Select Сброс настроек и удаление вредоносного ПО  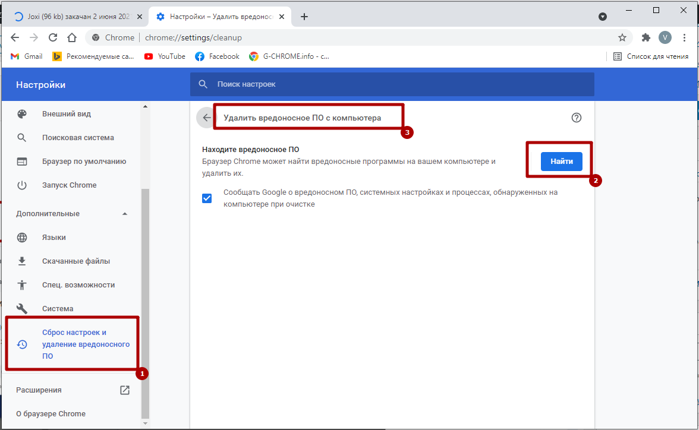point(73,344)
